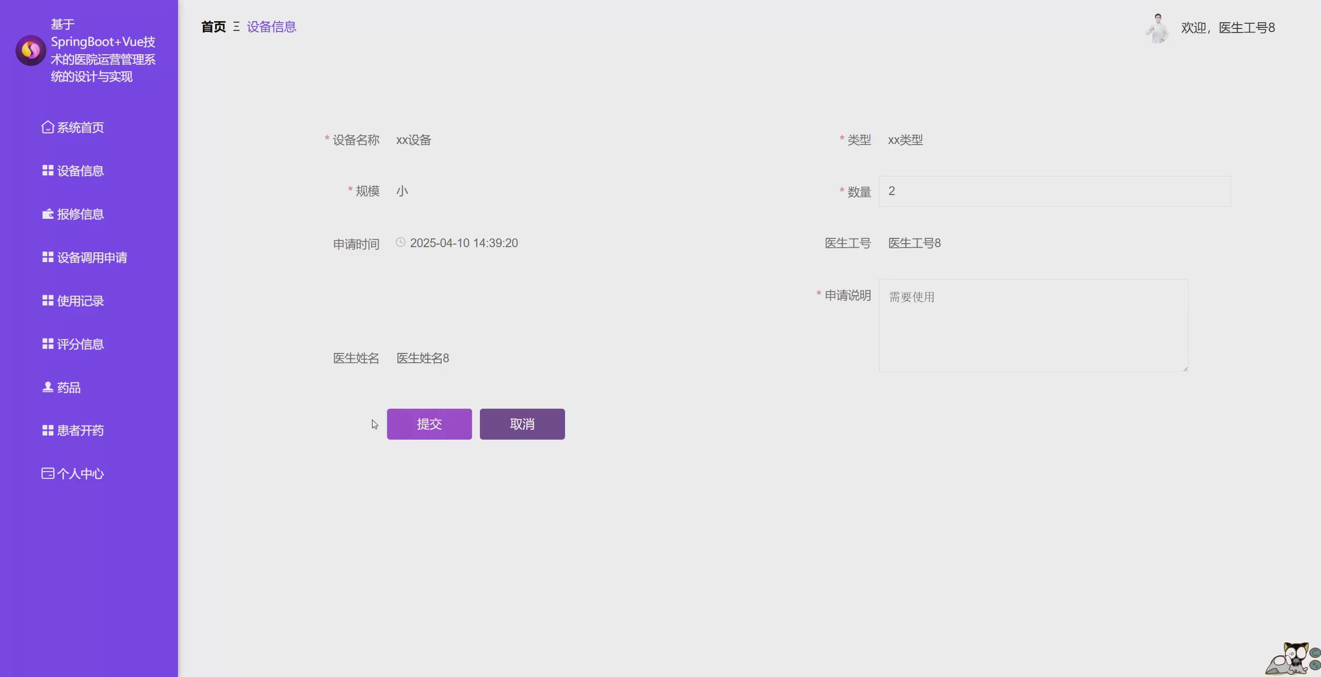The image size is (1321, 677).
Task: Select the 患者开药 grid icon
Action: coord(47,430)
